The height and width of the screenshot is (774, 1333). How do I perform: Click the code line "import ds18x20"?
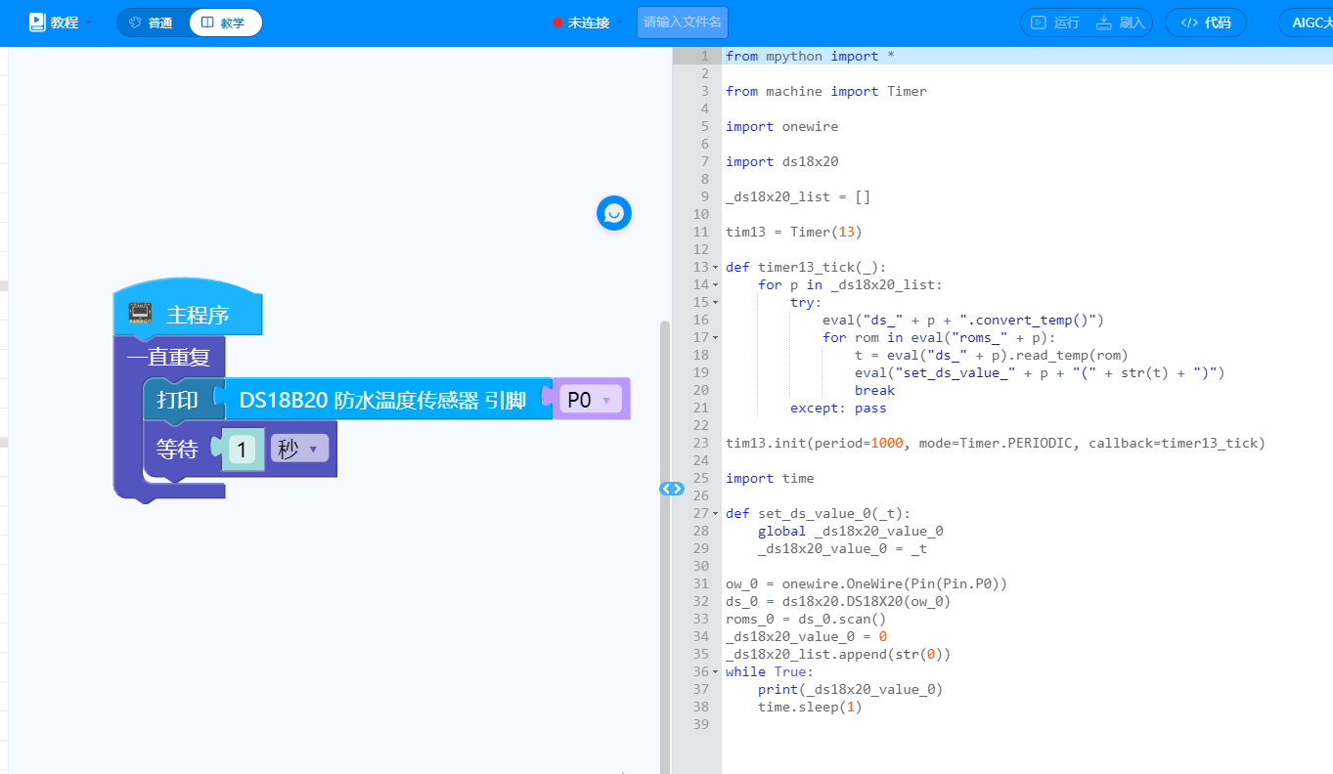[782, 162]
